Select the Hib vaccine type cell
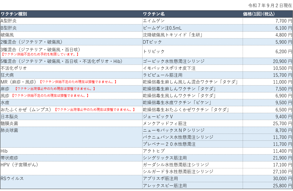The image size is (293, 191). tap(71, 151)
